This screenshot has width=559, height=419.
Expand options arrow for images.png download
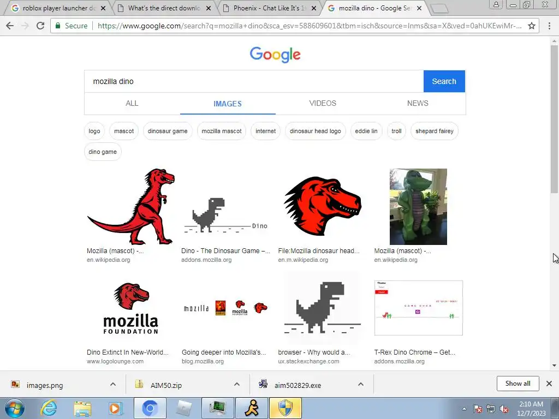click(x=113, y=384)
